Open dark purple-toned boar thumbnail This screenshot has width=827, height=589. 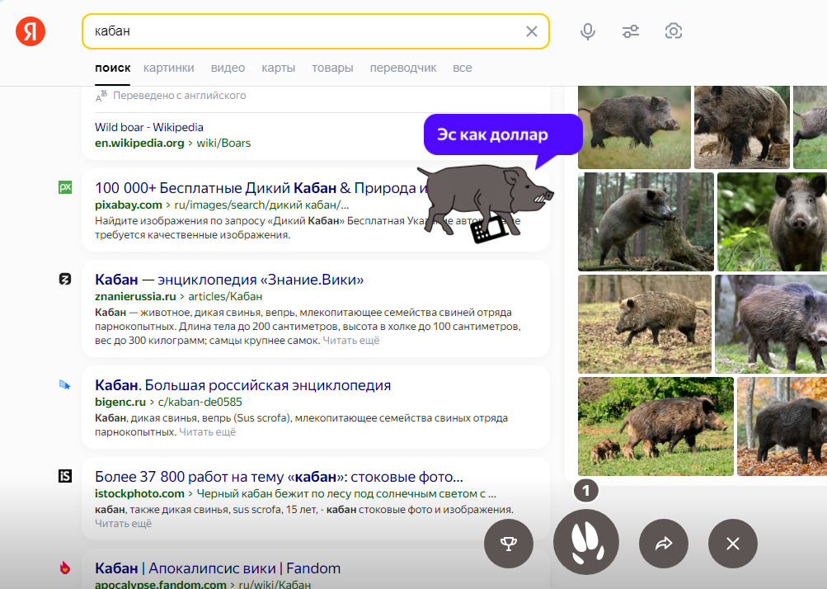(771, 324)
